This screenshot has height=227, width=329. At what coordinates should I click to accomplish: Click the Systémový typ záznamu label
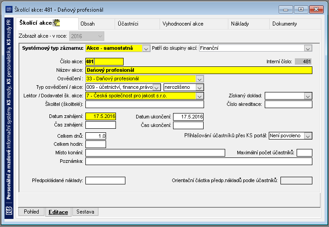pyautogui.click(x=53, y=48)
